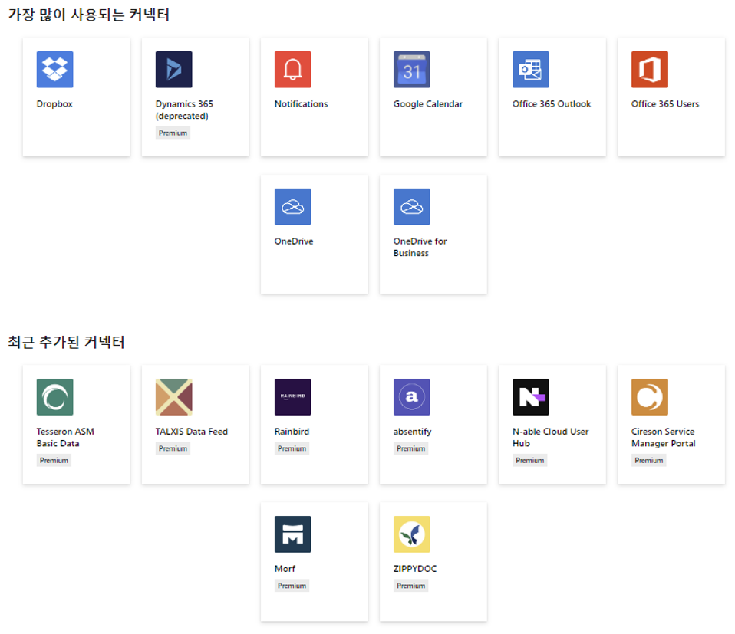Click the "Rainbird" label text
Viewport: 735px width, 634px height.
pos(292,432)
